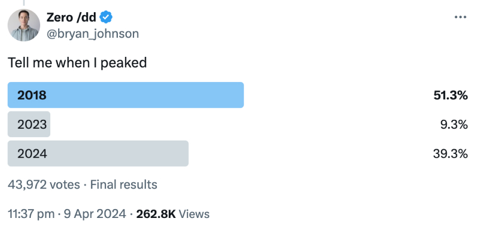Open the 262.8K Views analytics
The height and width of the screenshot is (233, 478).
(173, 214)
